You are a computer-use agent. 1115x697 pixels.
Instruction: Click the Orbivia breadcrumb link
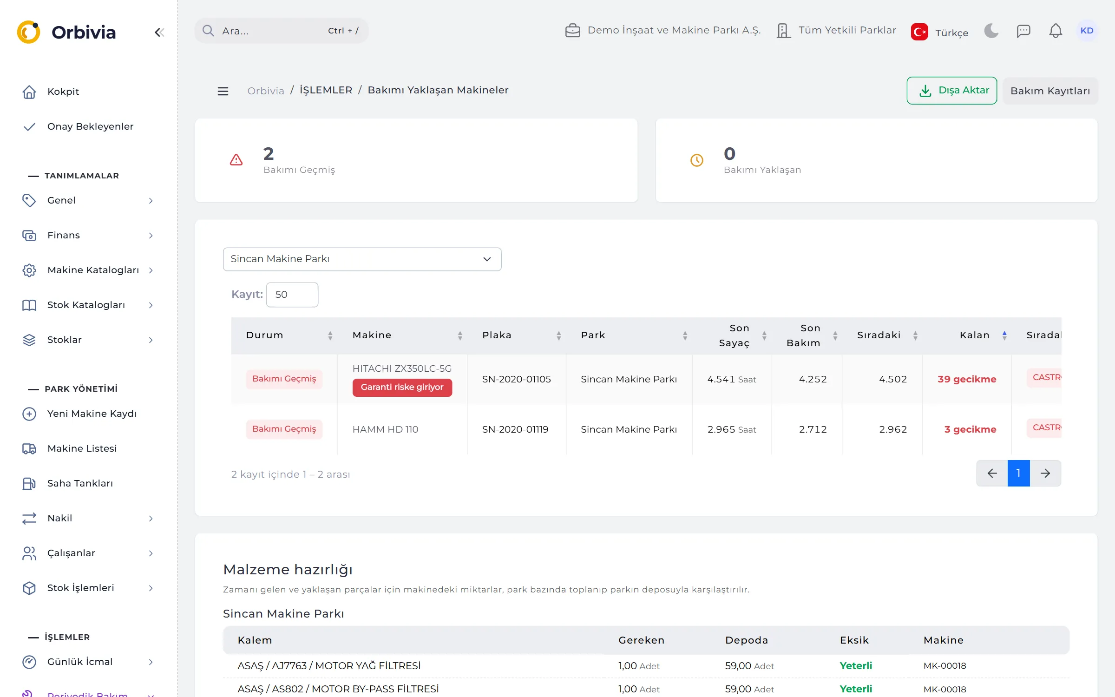click(266, 91)
